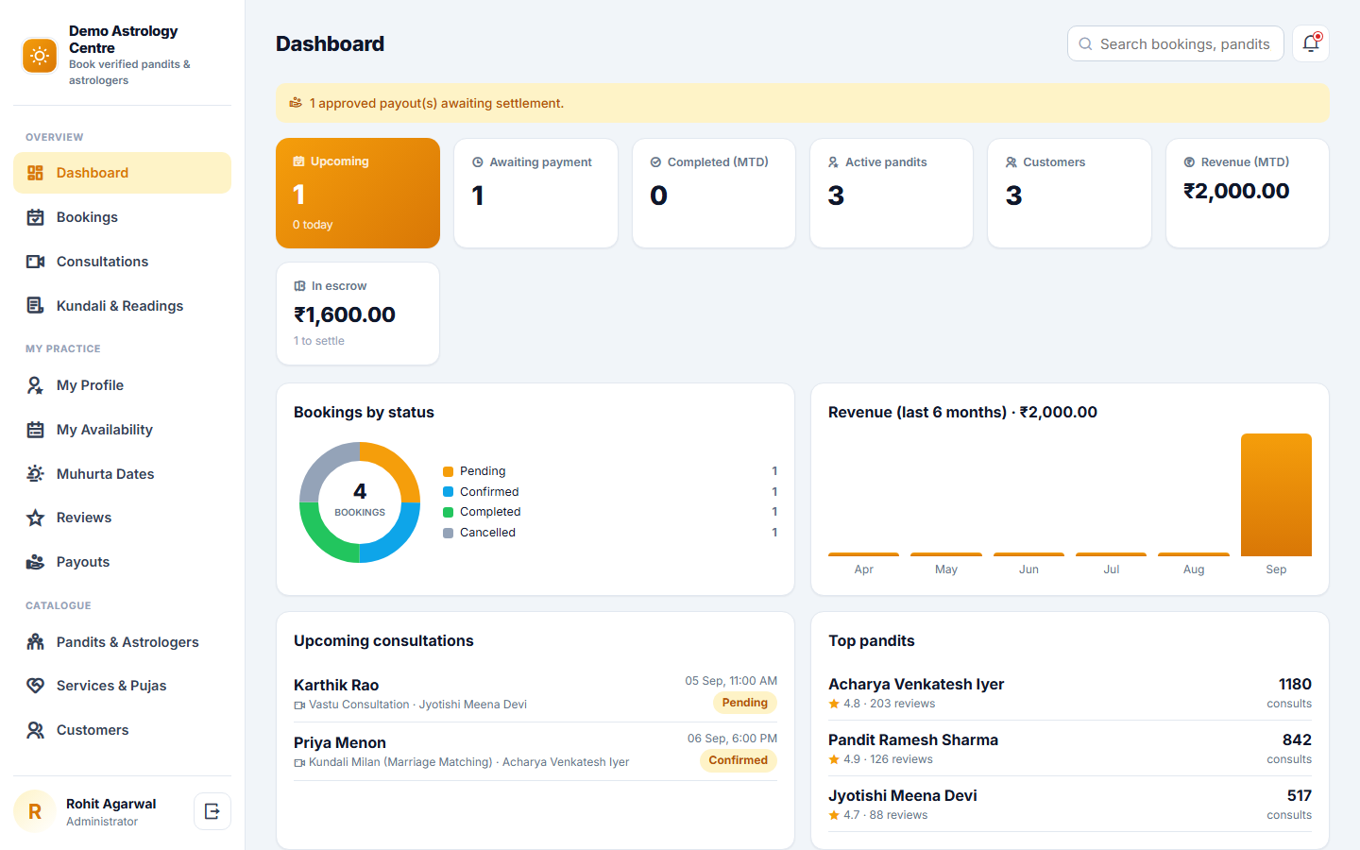1360x850 pixels.
Task: Click the Confirmed status badge
Action: 739,760
